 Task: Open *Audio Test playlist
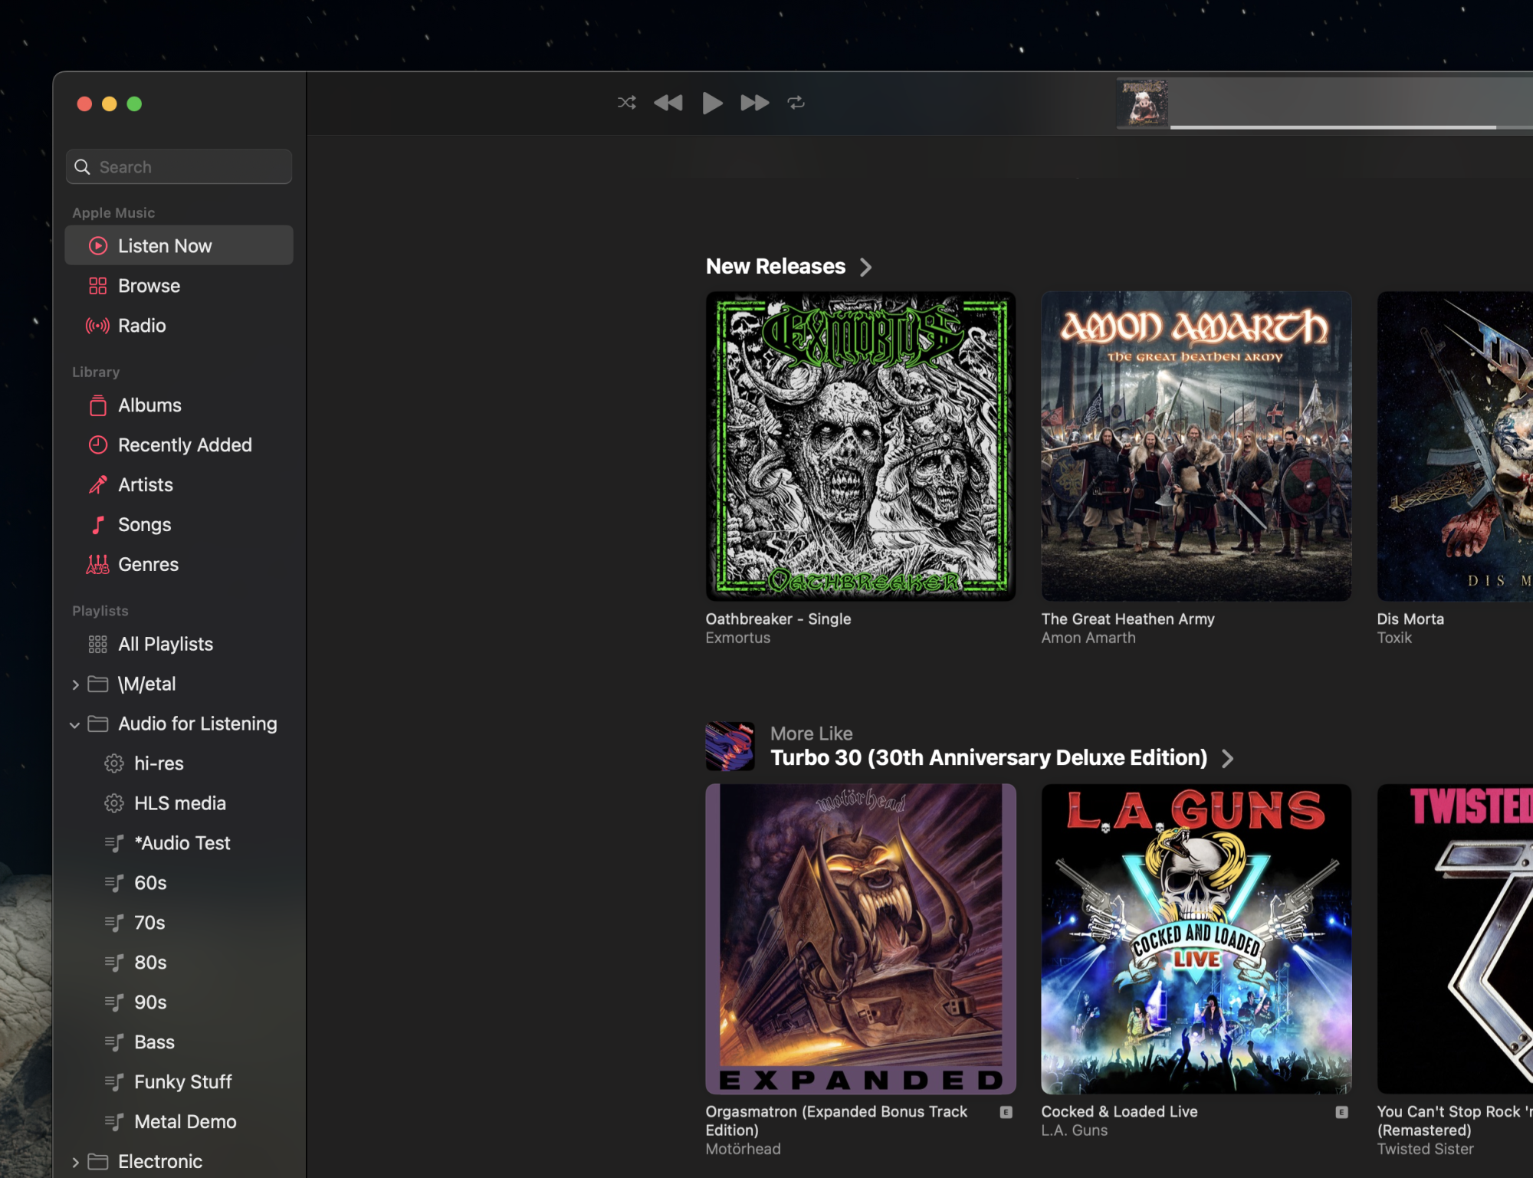(179, 843)
